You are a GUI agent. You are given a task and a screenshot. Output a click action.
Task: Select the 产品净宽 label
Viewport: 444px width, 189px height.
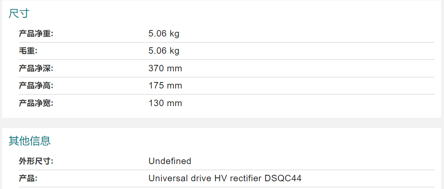pos(36,103)
